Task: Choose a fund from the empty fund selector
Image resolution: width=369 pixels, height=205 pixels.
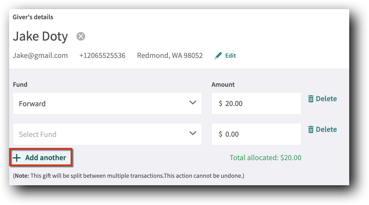Action: (107, 134)
